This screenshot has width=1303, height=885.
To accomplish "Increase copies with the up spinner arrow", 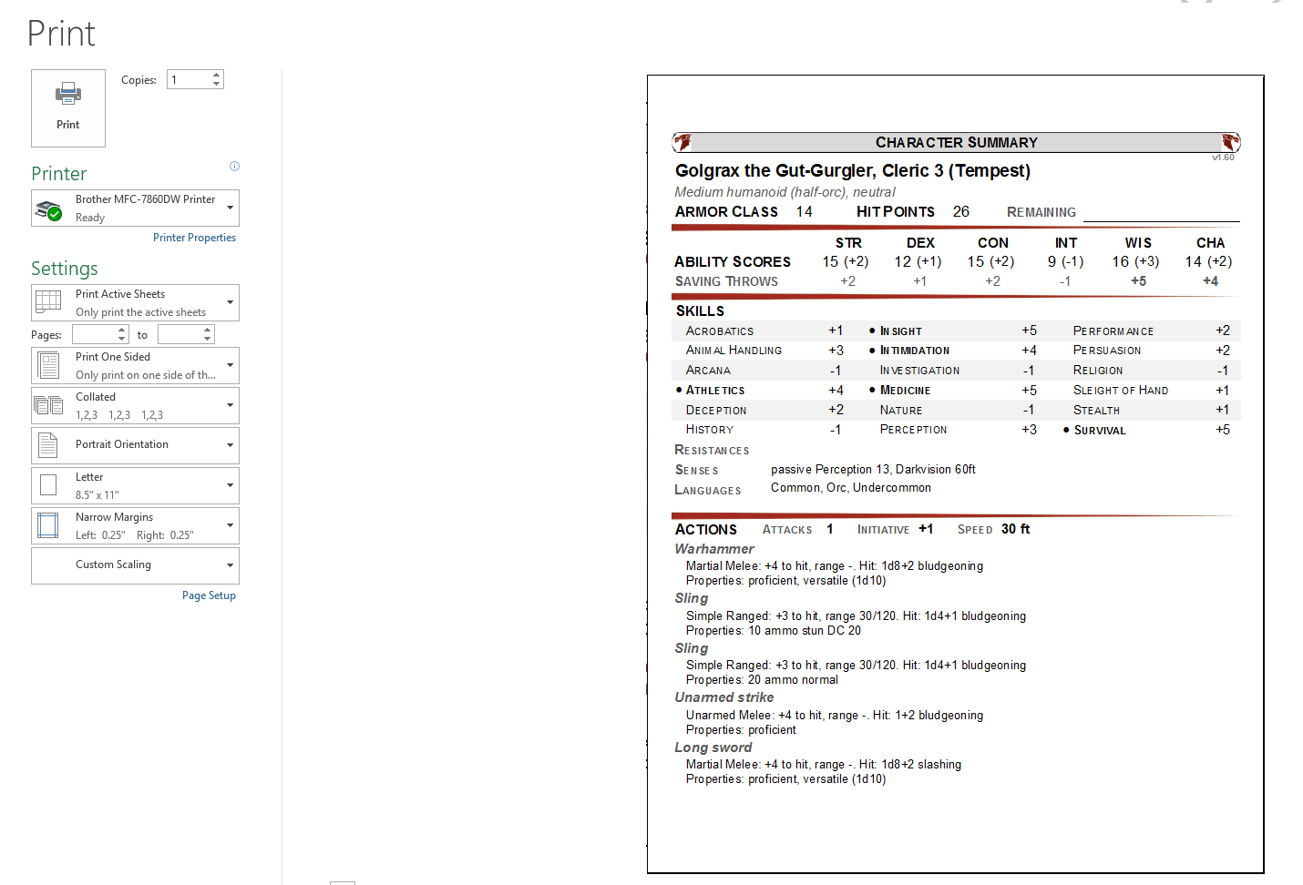I will pos(217,75).
